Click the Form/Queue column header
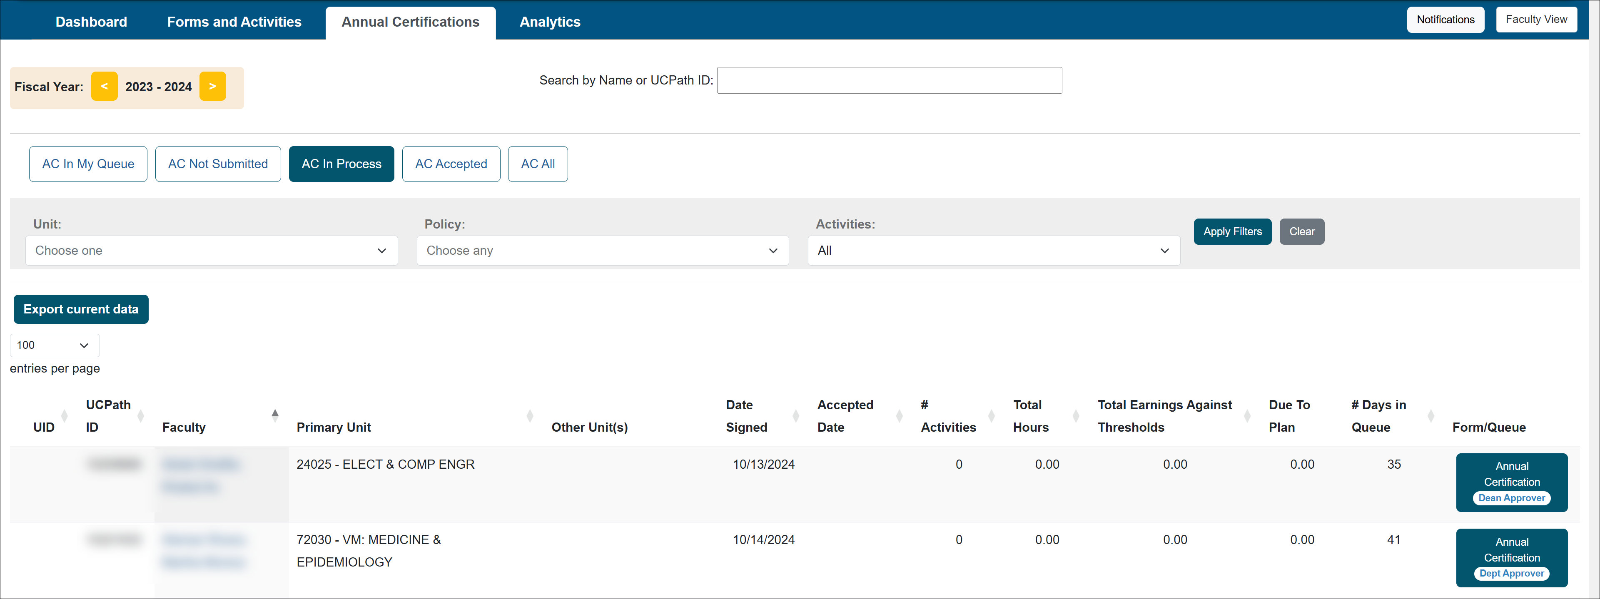The height and width of the screenshot is (599, 1600). point(1489,427)
